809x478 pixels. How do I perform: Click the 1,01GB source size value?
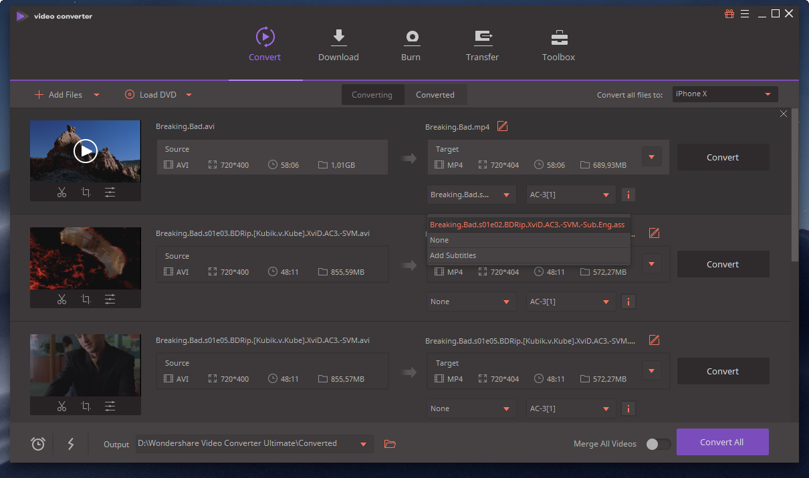point(343,165)
